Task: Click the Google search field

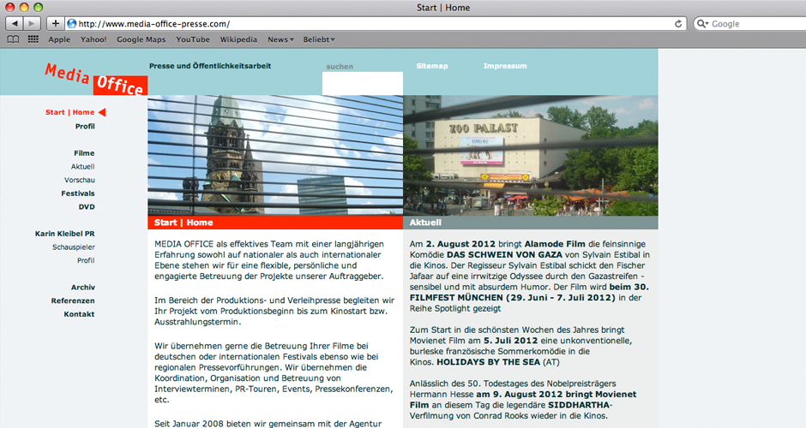Action: pos(750,24)
